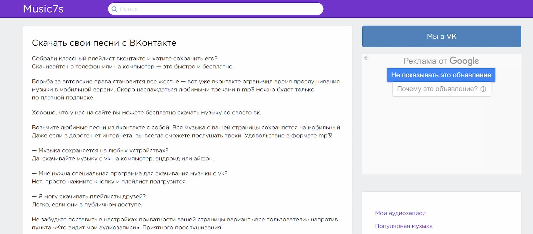Screen dimensions: 533x234
Task: Click the line Хорошо, что у нас на сайте
Action: (146, 112)
